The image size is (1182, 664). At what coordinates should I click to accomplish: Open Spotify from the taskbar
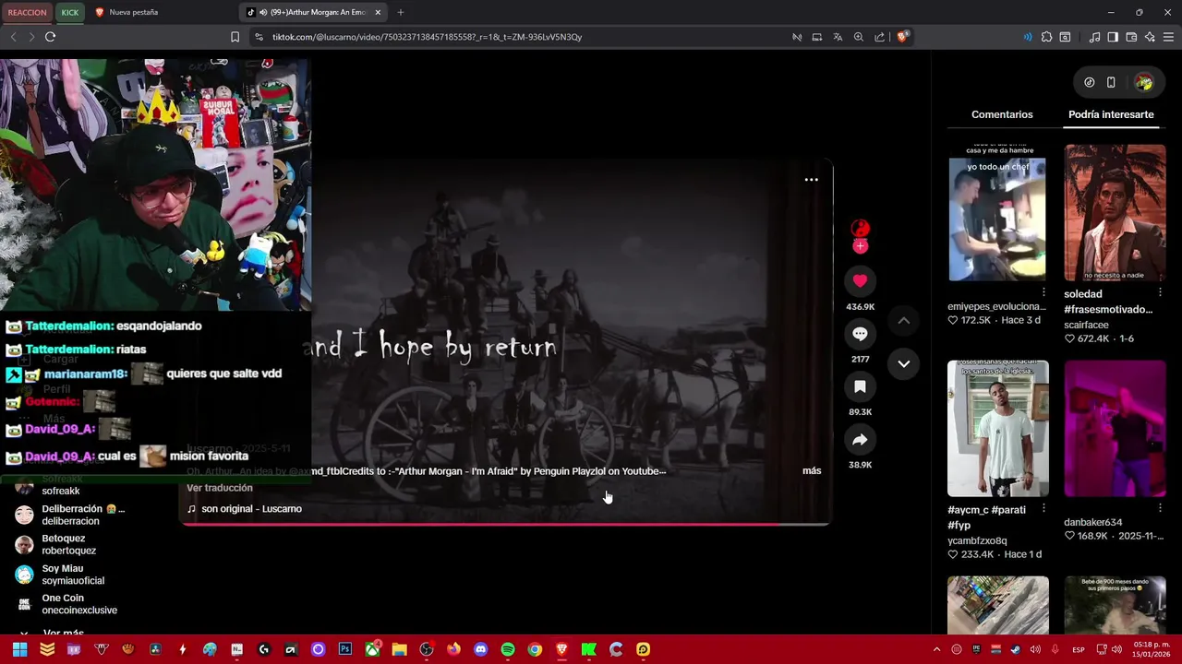(508, 649)
